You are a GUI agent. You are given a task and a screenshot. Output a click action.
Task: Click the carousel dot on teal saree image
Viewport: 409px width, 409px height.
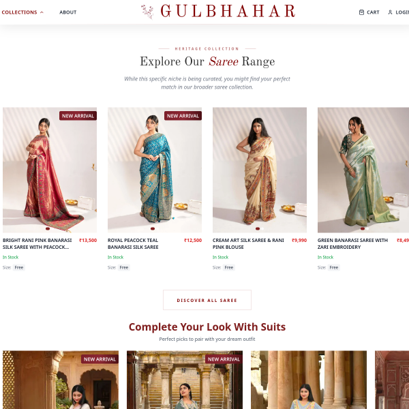[x=153, y=229]
